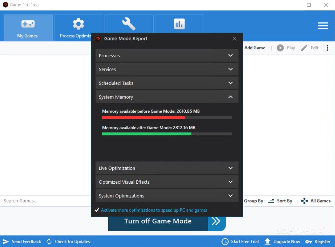Open the wrench tools tab

pyautogui.click(x=129, y=24)
